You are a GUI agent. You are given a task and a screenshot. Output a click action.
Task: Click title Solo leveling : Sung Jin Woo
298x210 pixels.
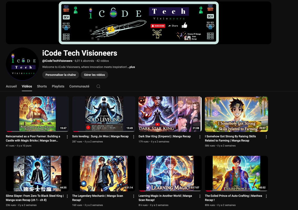pyautogui.click(x=100, y=136)
